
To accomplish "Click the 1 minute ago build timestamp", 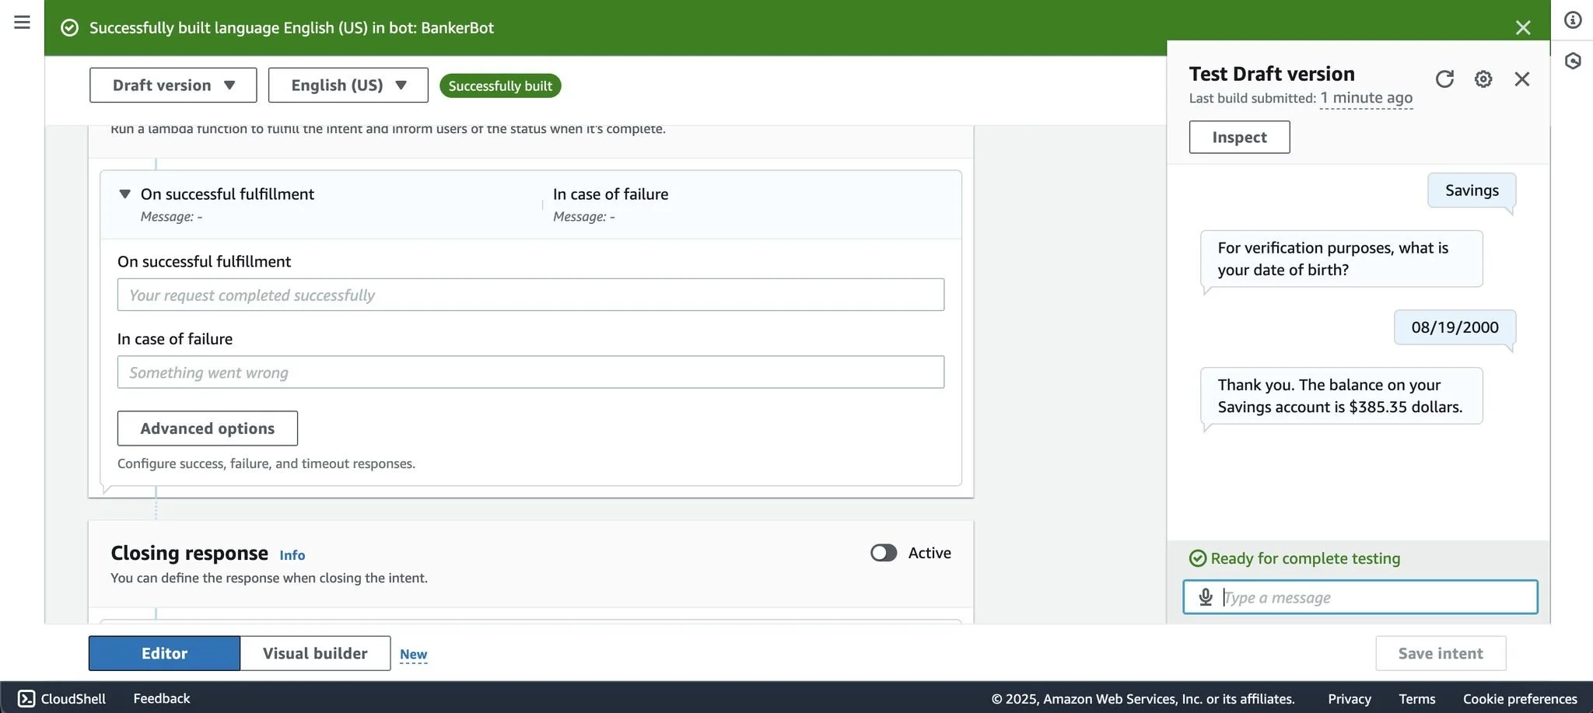I will coord(1366,98).
